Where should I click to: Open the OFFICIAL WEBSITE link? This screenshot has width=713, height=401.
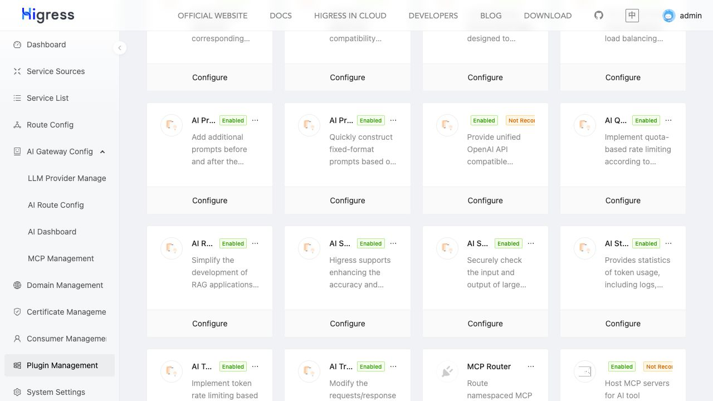pyautogui.click(x=213, y=16)
